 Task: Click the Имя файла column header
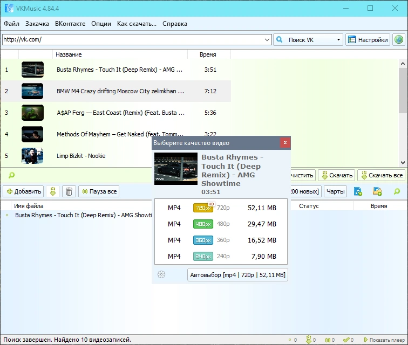click(29, 206)
